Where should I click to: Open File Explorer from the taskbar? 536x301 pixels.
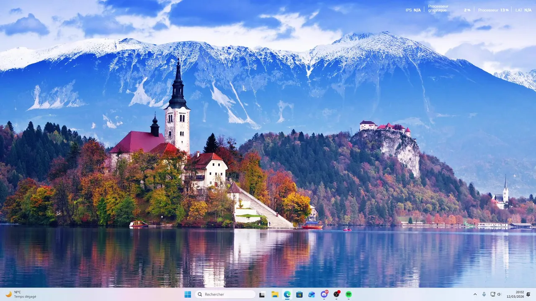pos(275,294)
